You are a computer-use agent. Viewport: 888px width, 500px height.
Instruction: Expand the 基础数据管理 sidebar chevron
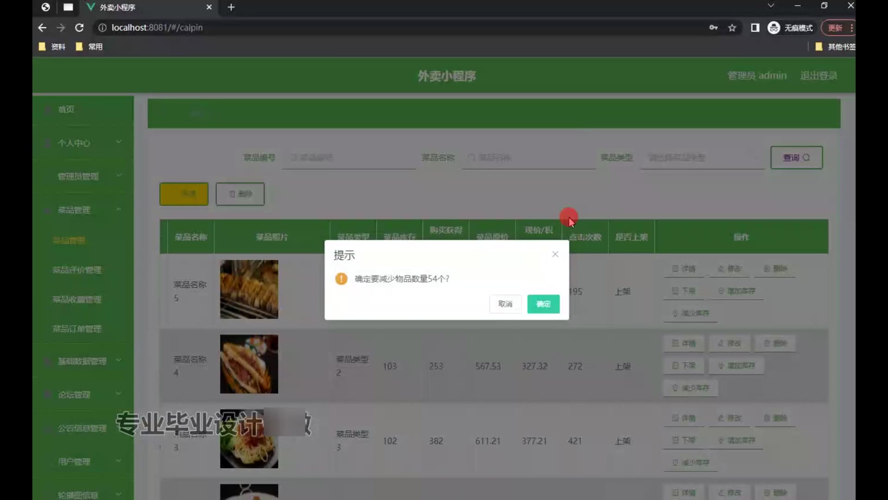click(x=119, y=360)
